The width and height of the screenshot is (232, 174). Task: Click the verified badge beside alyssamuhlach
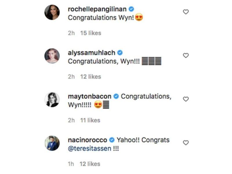pos(120,53)
